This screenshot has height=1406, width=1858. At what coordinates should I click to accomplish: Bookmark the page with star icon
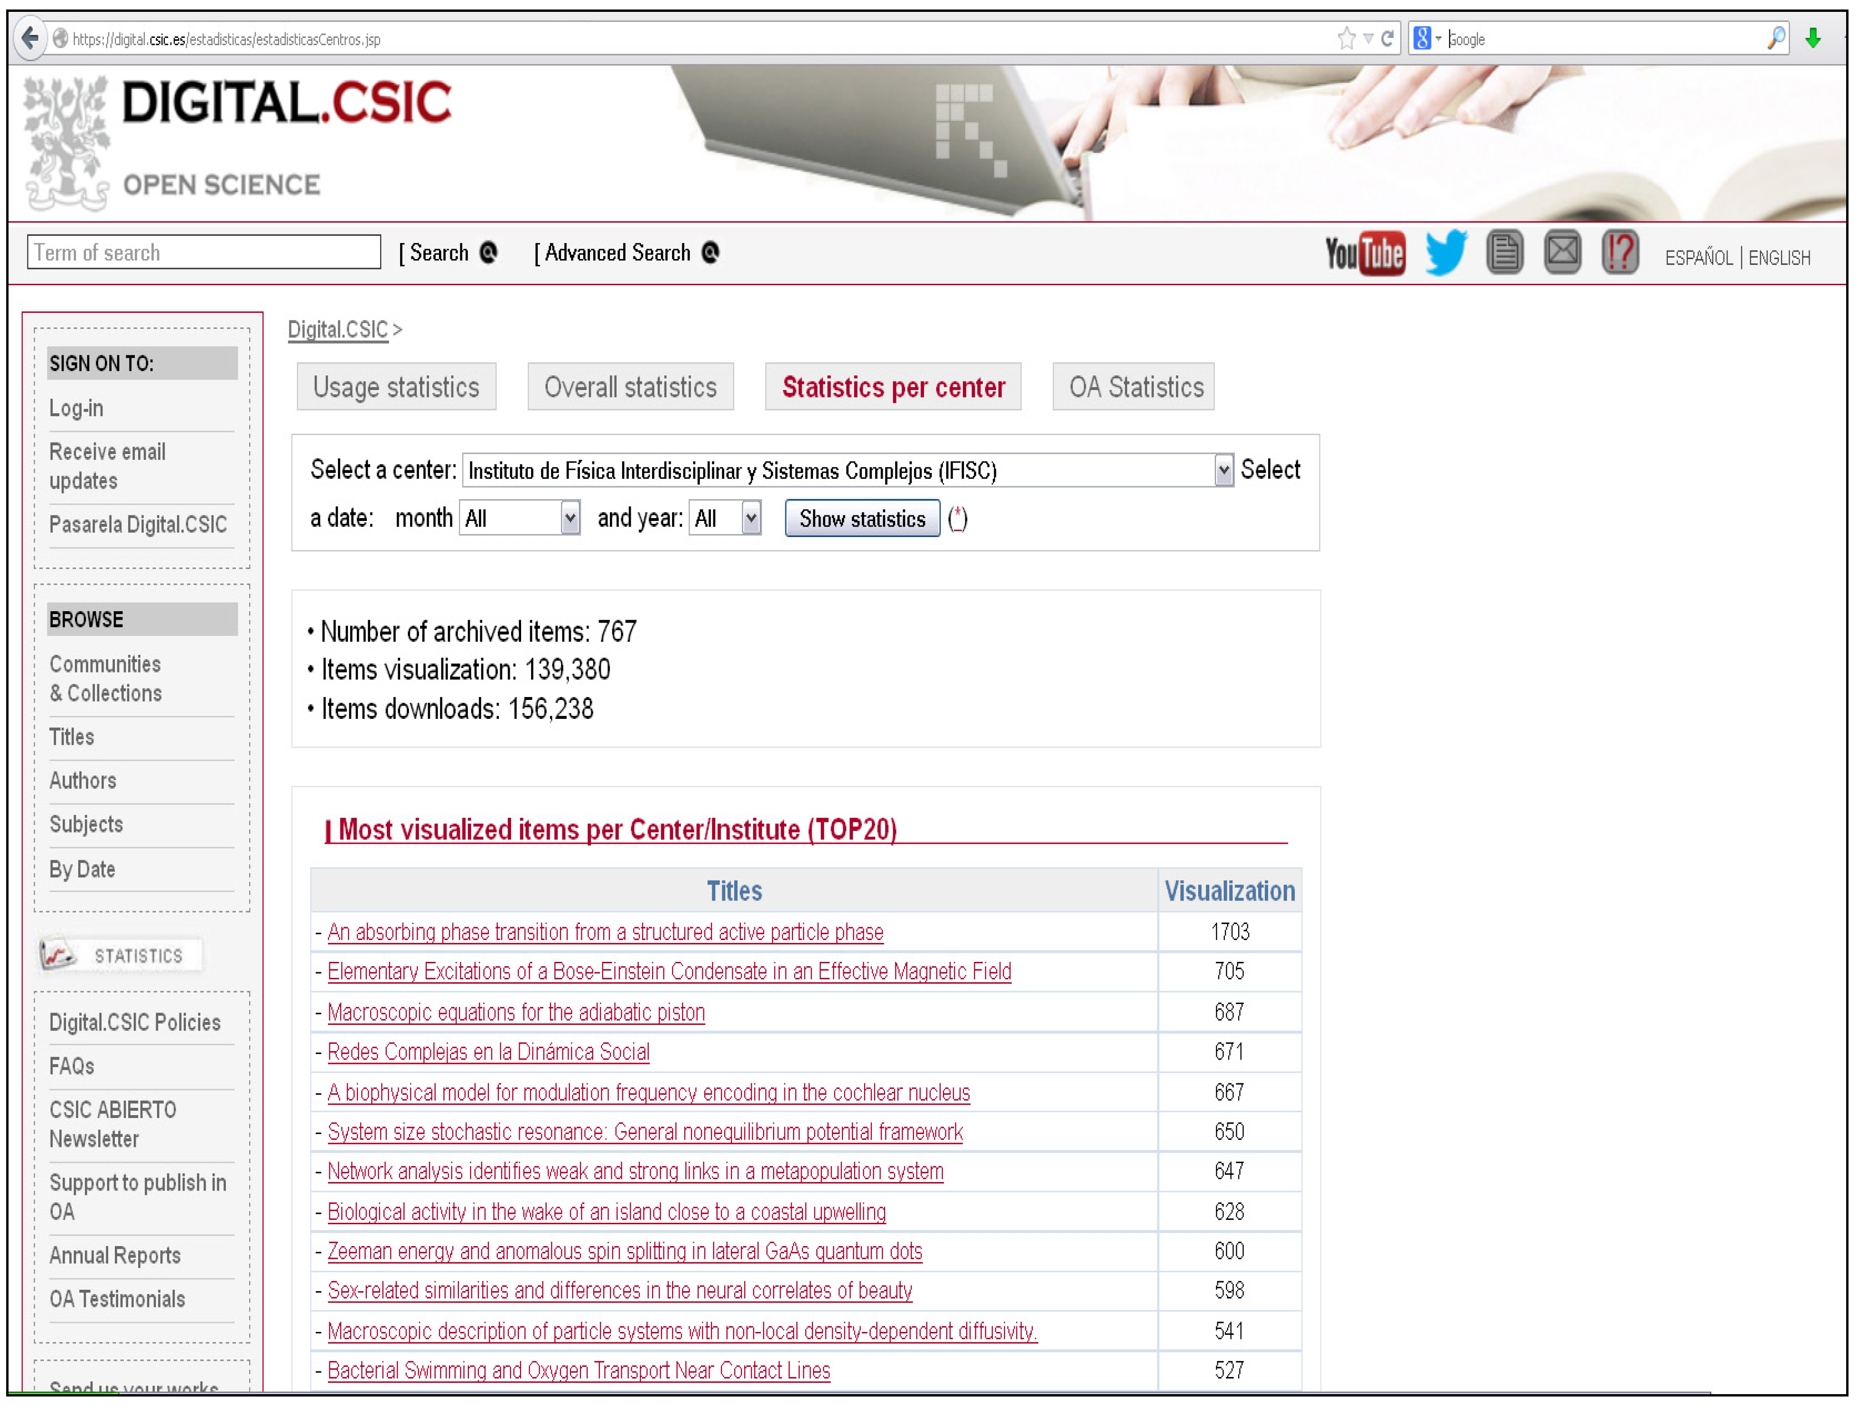pyautogui.click(x=1345, y=38)
